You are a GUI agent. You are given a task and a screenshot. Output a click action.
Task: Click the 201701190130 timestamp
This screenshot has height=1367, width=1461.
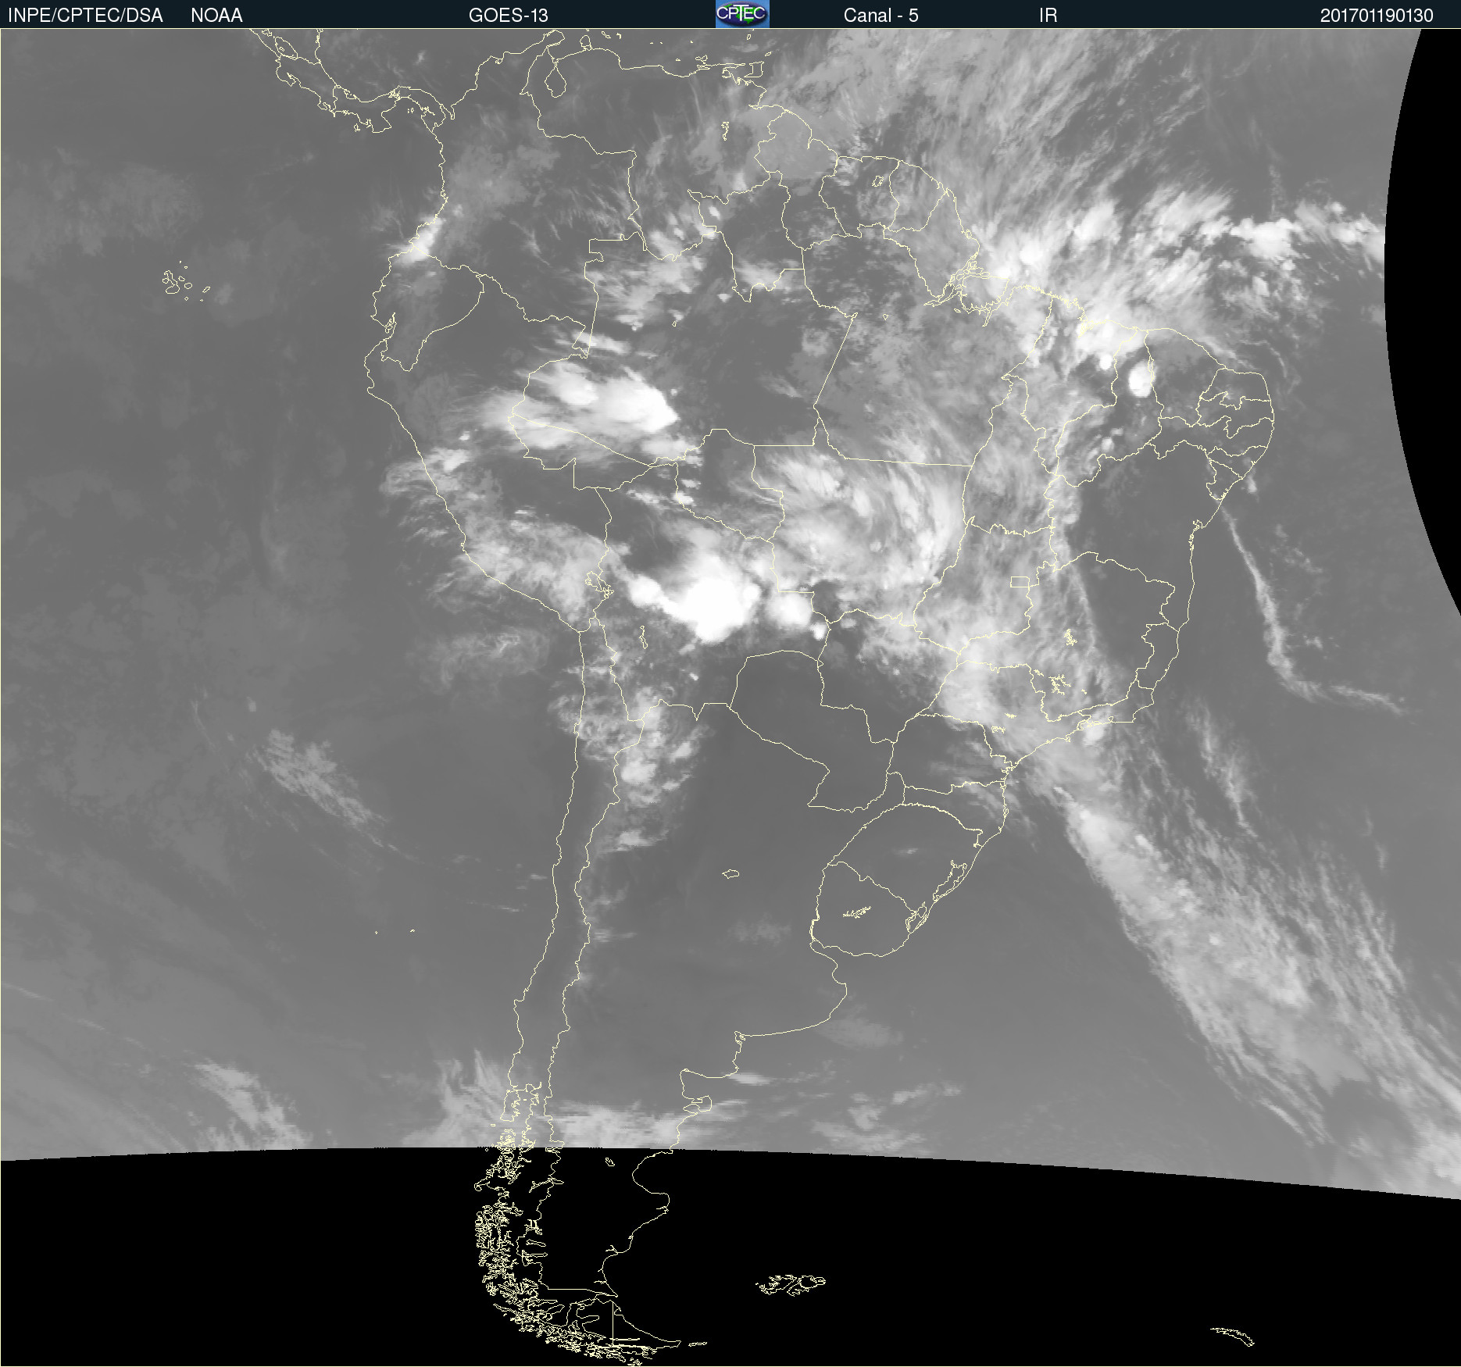[1377, 16]
